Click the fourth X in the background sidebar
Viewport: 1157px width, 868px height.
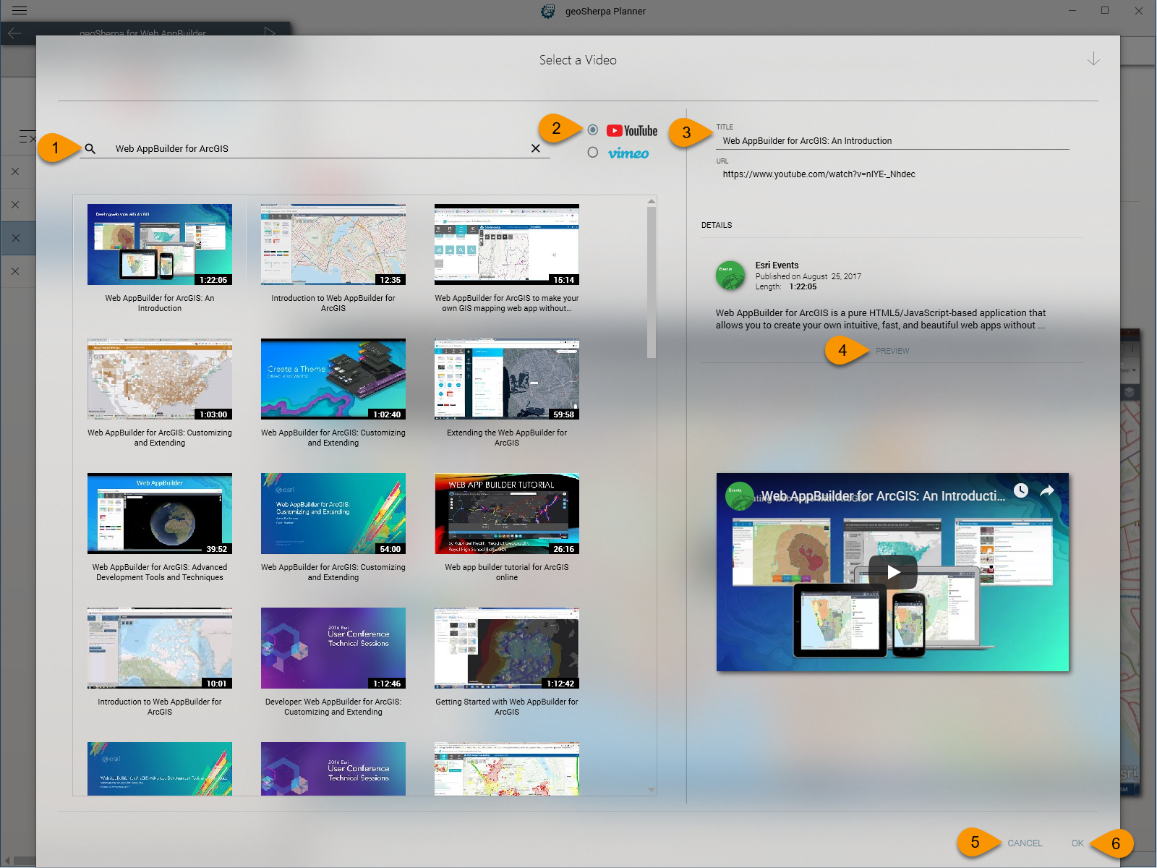click(x=15, y=271)
